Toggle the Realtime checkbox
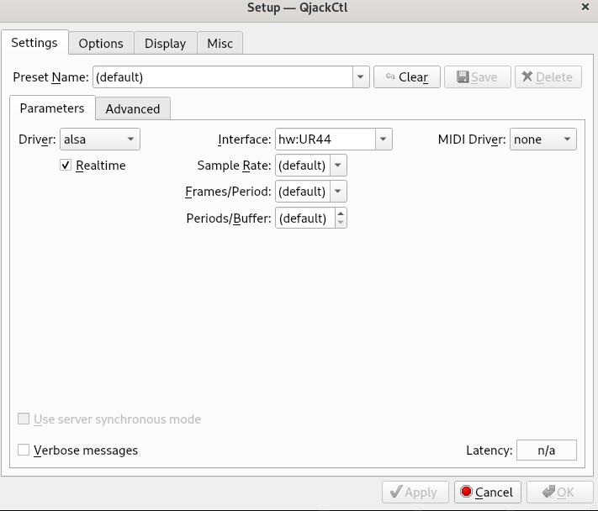 66,166
